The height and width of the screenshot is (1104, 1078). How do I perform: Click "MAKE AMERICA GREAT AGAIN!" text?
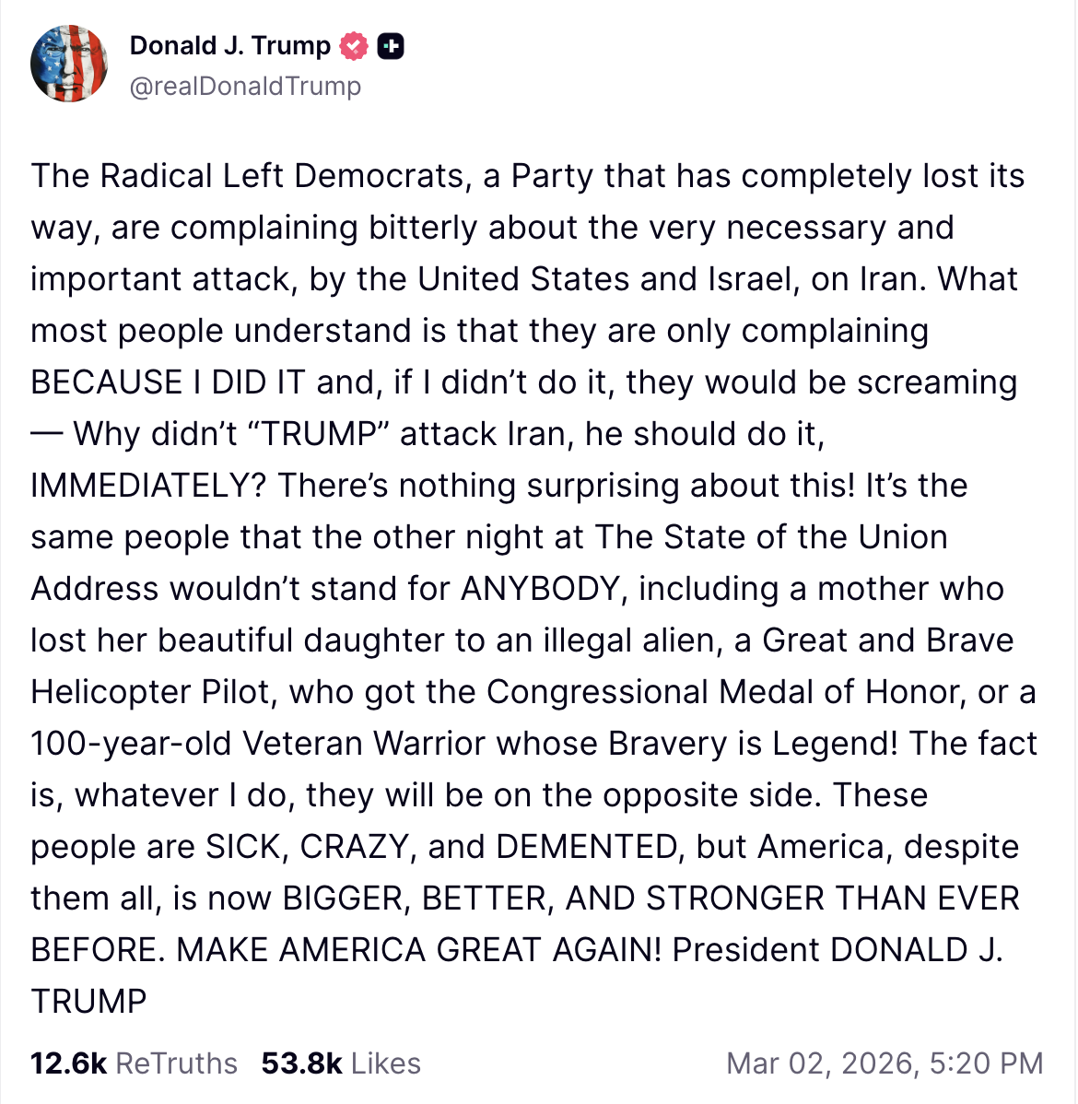coord(419,950)
